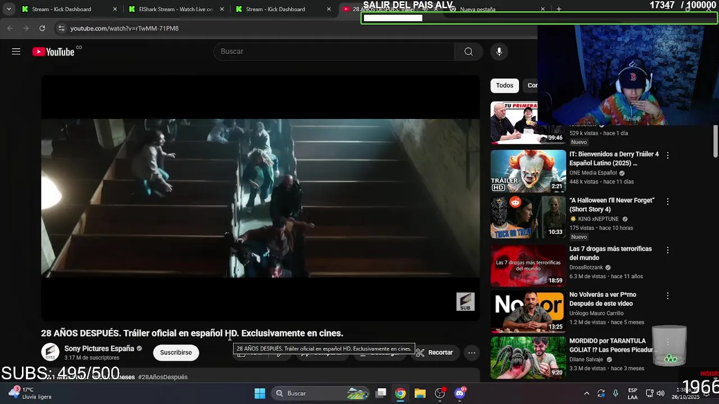Open a new tab with plus button

point(558,9)
